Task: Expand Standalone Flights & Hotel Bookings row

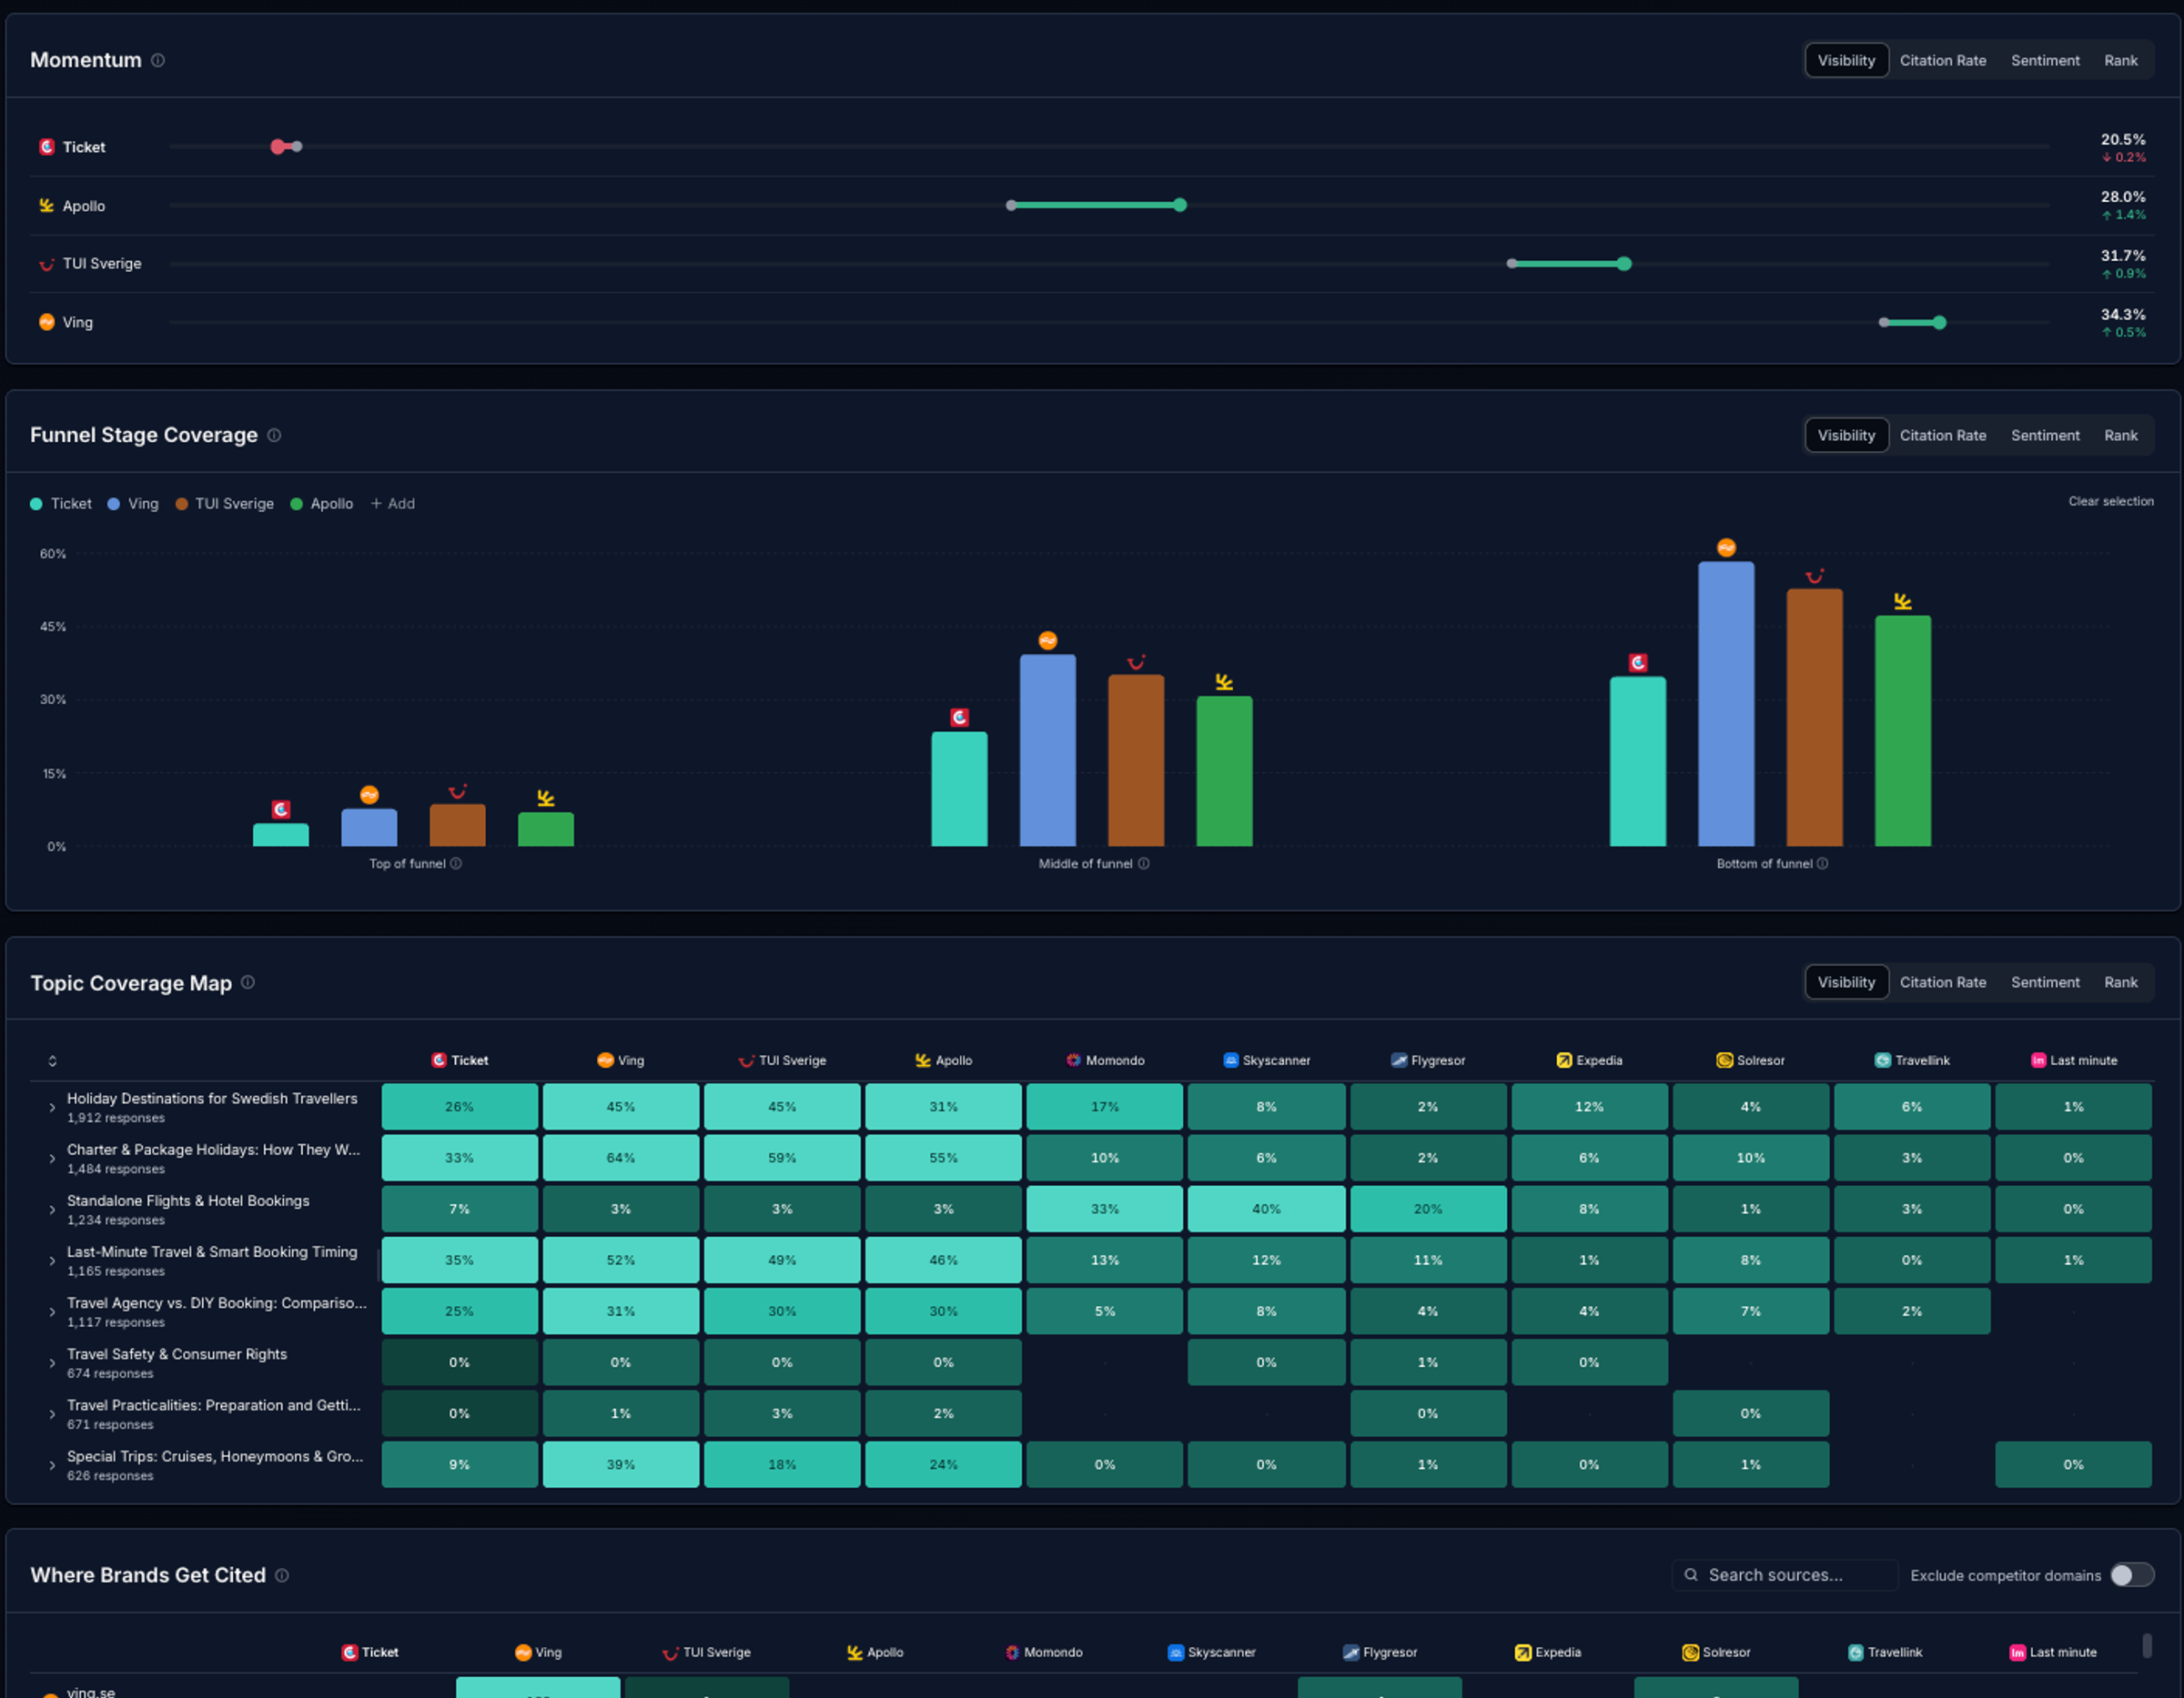Action: coord(52,1210)
